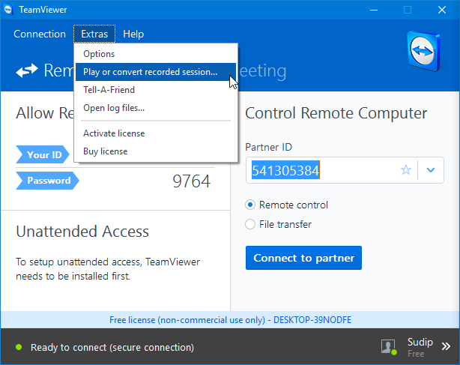Click the Sudip account avatar icon
This screenshot has width=460, height=365.
pos(389,347)
